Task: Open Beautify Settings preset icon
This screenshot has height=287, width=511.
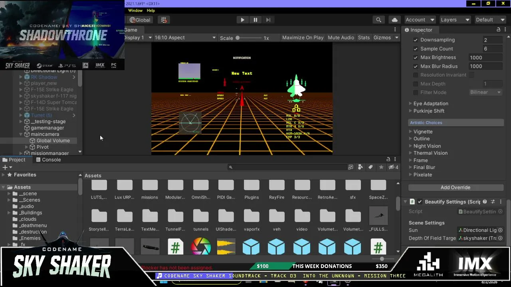Action: (493, 202)
